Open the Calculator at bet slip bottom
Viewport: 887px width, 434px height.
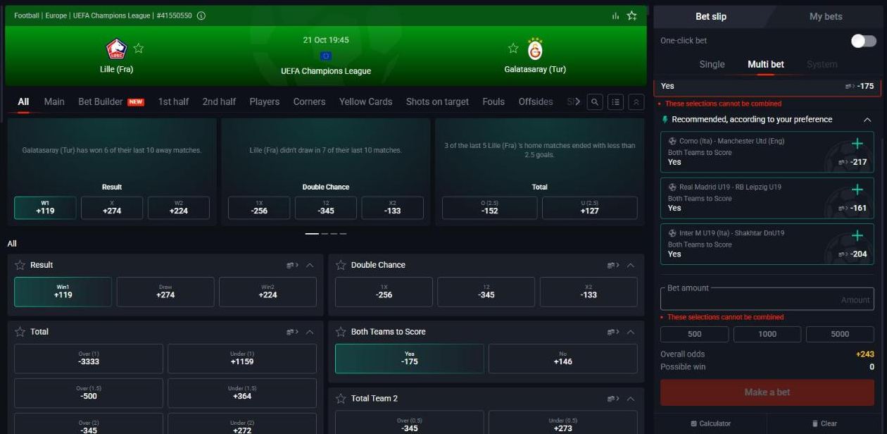(710, 423)
